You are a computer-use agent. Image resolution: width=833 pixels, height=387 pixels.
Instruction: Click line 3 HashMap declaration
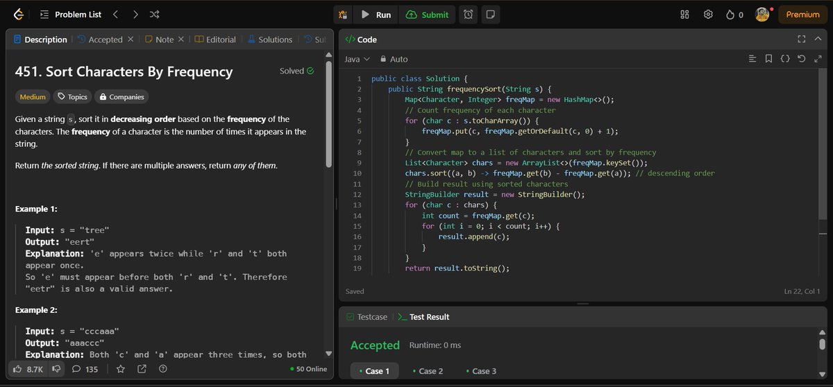(x=510, y=99)
